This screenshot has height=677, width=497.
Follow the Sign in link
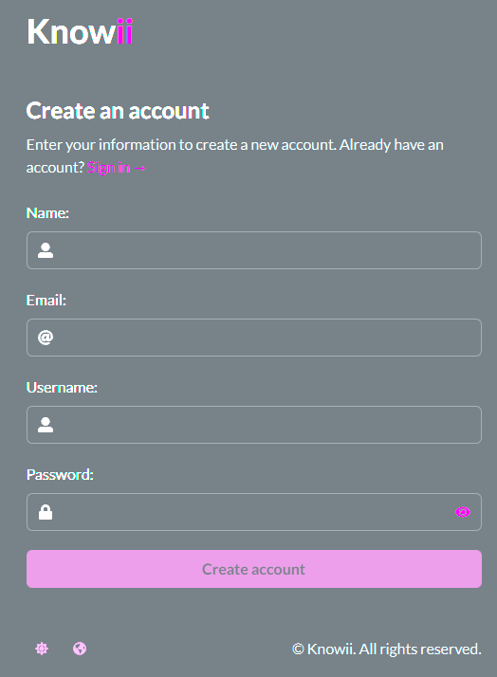click(116, 168)
